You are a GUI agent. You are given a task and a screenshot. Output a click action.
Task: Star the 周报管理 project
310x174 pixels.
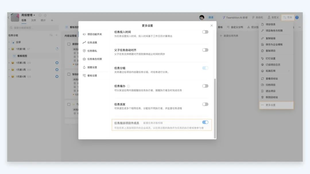45,15
